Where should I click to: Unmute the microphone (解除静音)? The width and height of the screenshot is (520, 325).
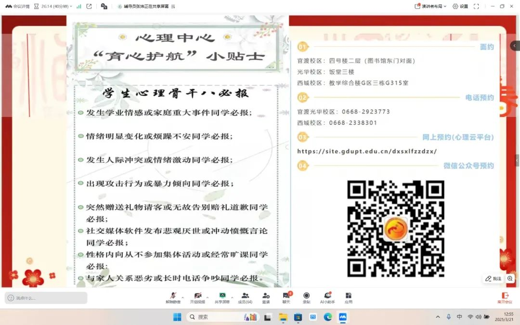173,298
